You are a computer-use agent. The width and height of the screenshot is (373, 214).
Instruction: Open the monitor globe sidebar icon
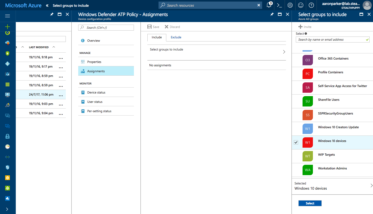tap(8, 95)
